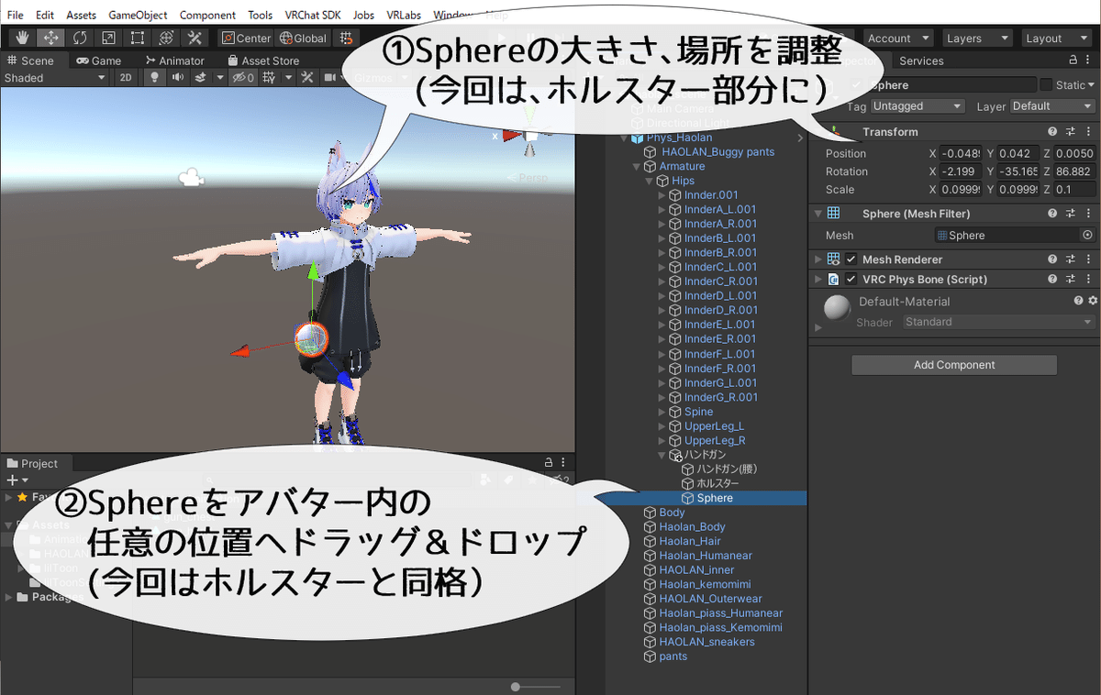Toggle scene effects layers icon
Image resolution: width=1101 pixels, height=695 pixels.
point(201,78)
